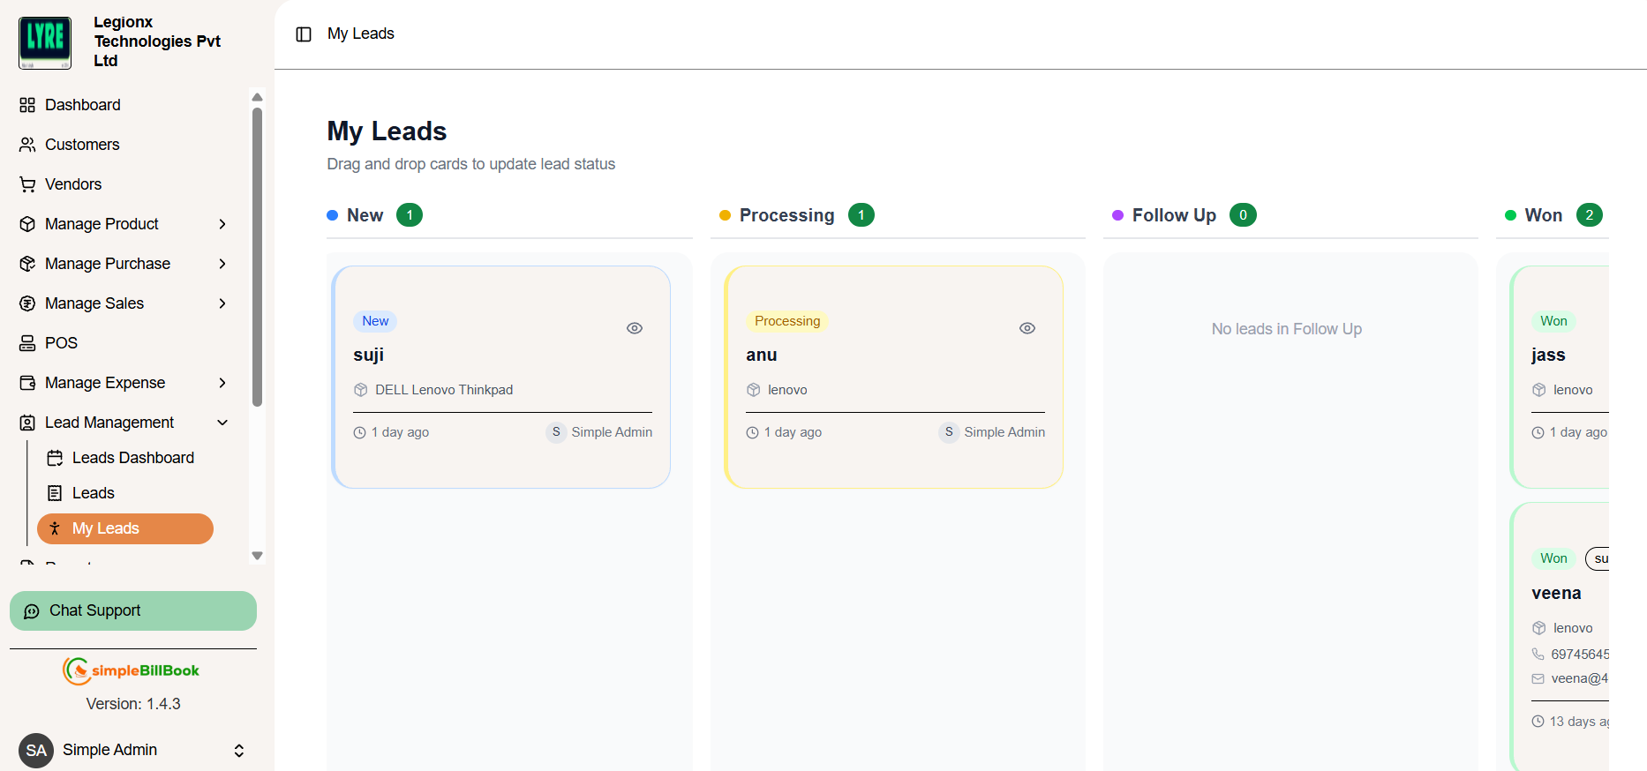Click the Lead Management icon

point(27,423)
